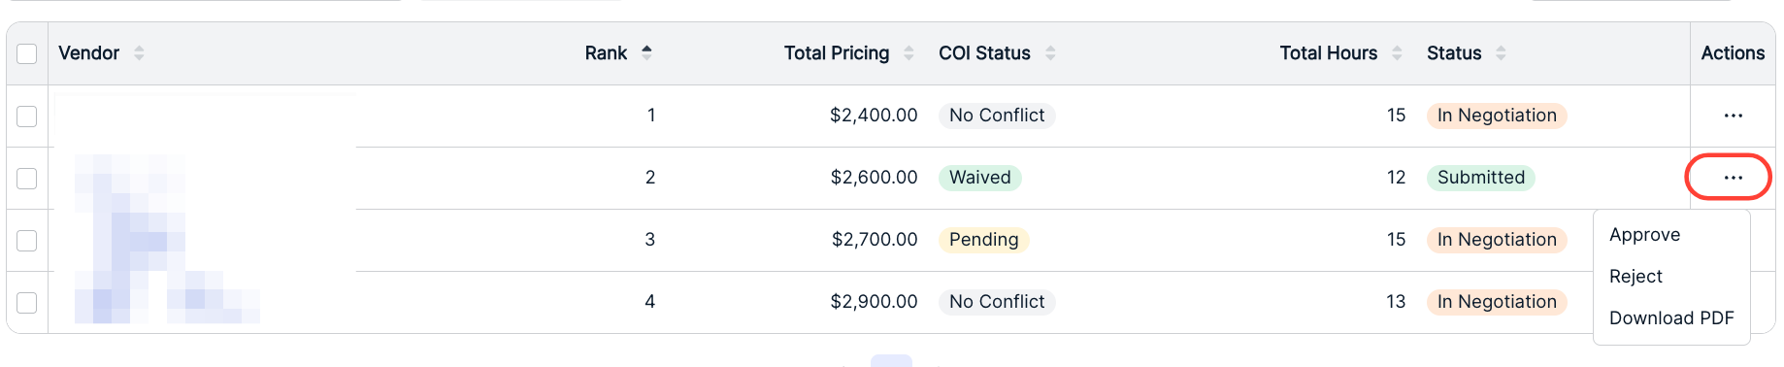Sort by Vendor column arrows
Screen dimensions: 1784x367
[139, 53]
